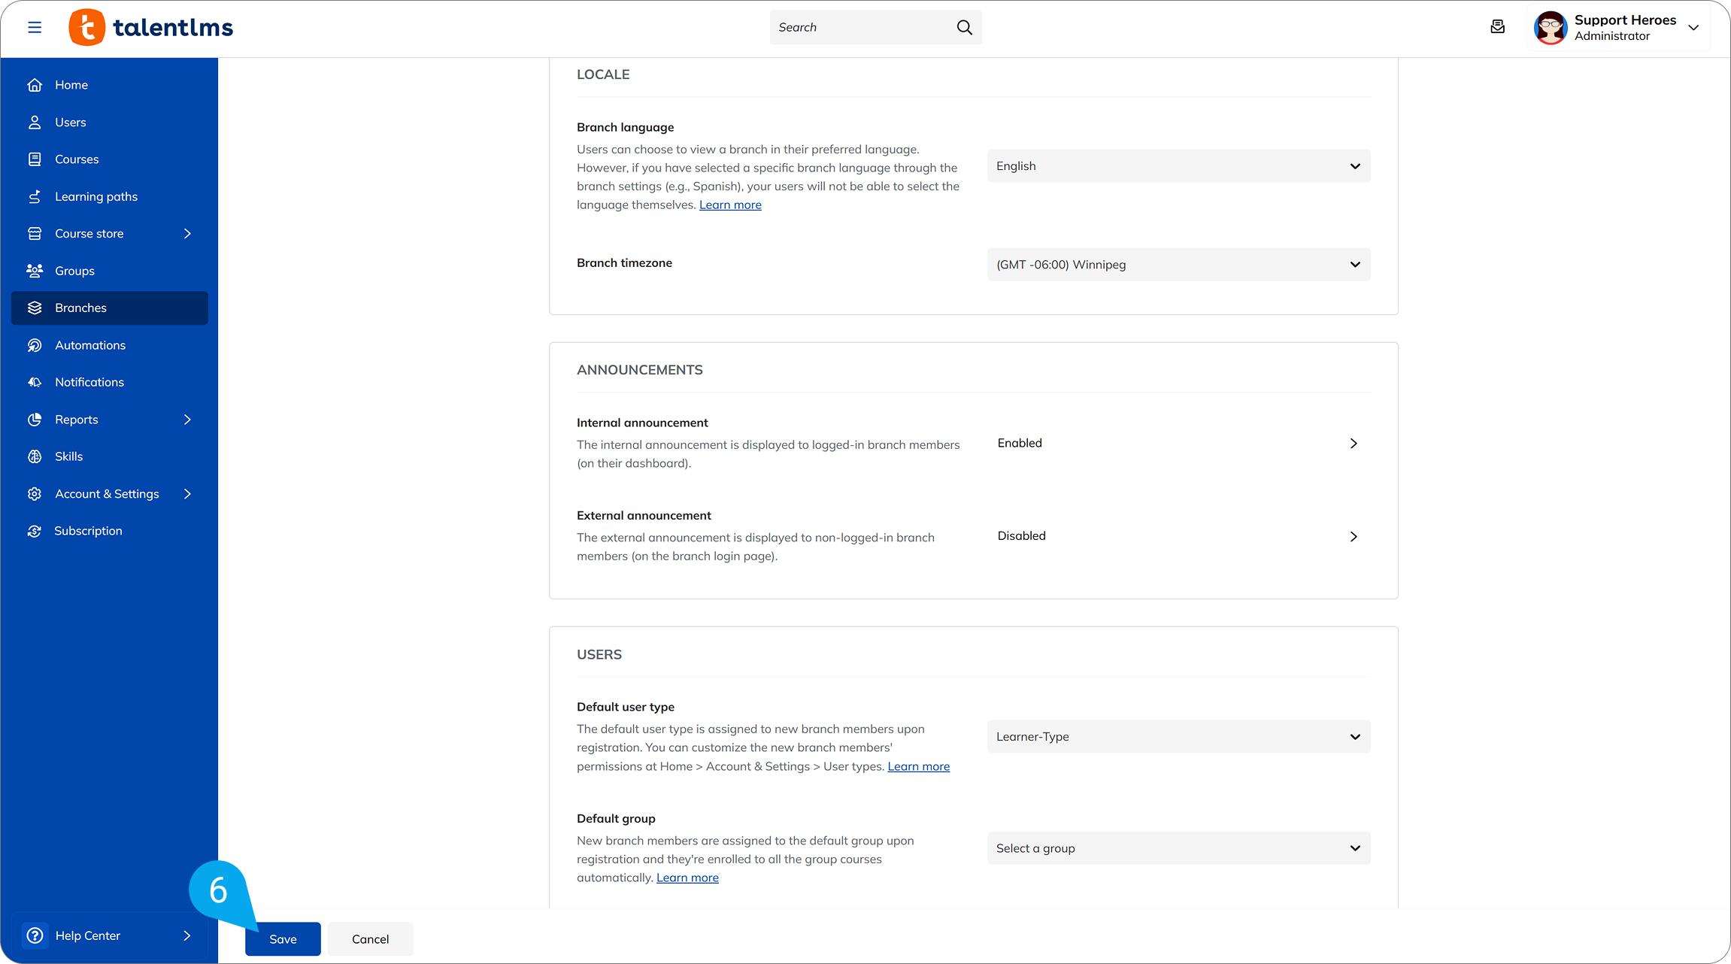Enable the External announcement setting
Image resolution: width=1731 pixels, height=964 pixels.
tap(1354, 536)
